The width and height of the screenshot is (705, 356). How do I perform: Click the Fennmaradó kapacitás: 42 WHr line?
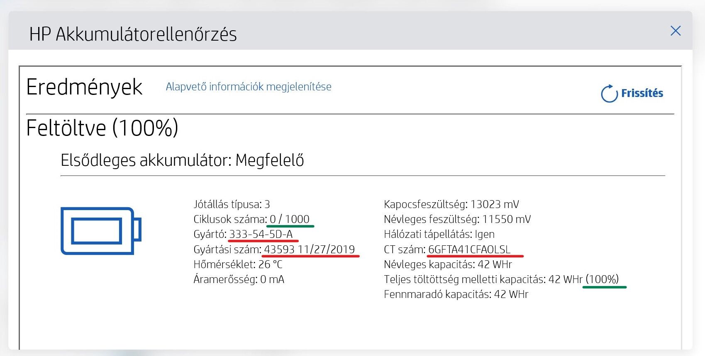click(456, 294)
